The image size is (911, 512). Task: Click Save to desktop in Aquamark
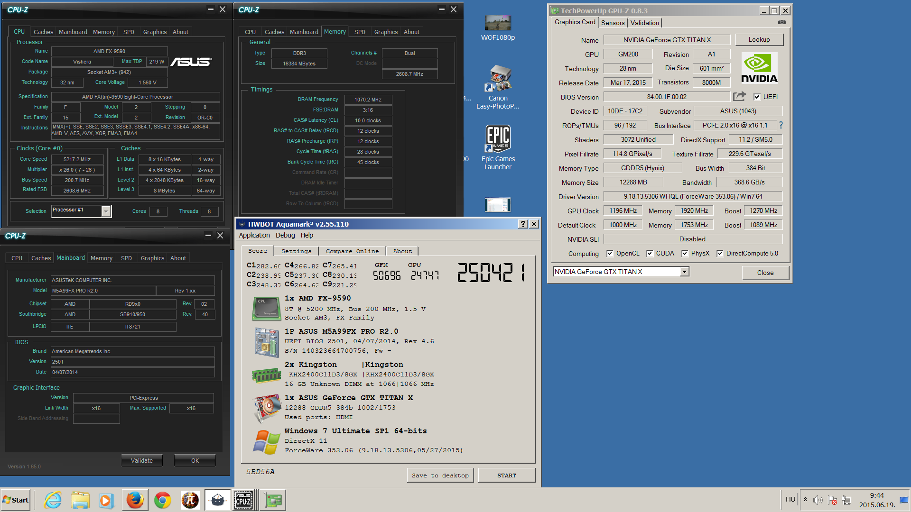[440, 475]
